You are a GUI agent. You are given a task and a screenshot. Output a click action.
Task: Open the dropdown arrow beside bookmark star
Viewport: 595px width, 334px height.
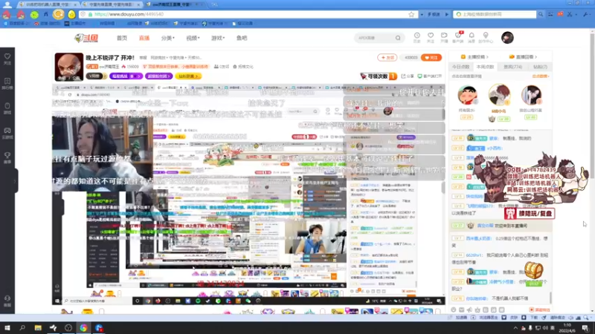[x=422, y=14]
